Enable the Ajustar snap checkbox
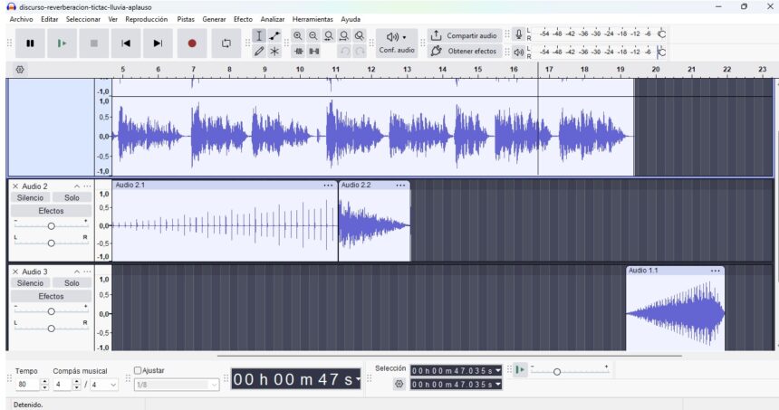 138,370
